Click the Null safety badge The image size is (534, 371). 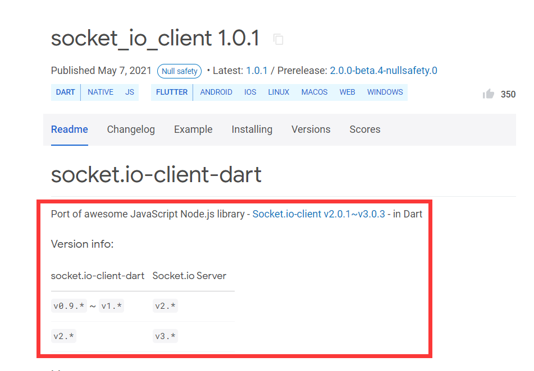point(180,71)
